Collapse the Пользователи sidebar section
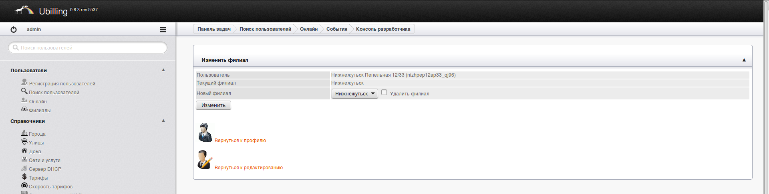 point(163,70)
